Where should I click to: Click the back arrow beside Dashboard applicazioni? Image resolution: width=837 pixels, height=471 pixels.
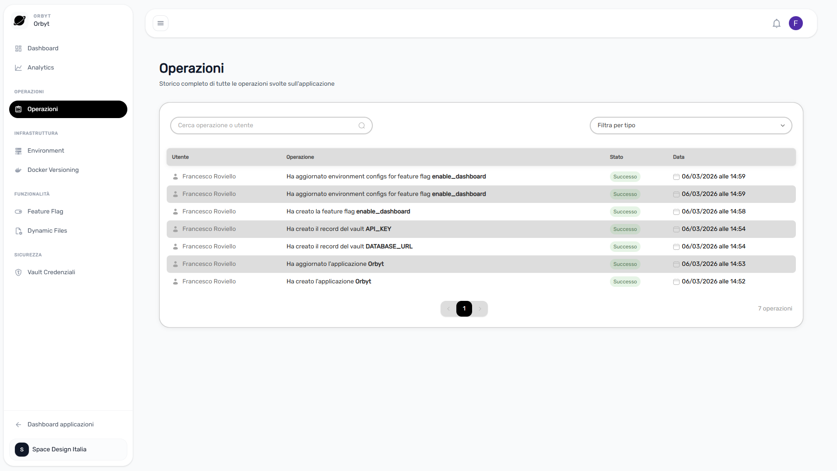(x=18, y=425)
